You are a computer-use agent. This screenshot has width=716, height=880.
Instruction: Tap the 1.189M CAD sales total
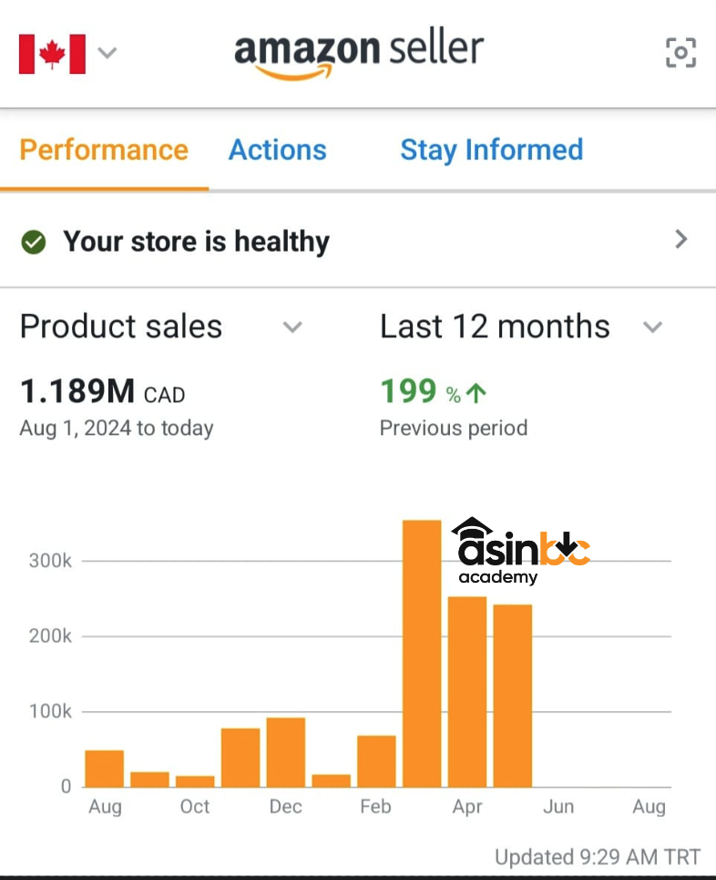click(102, 392)
